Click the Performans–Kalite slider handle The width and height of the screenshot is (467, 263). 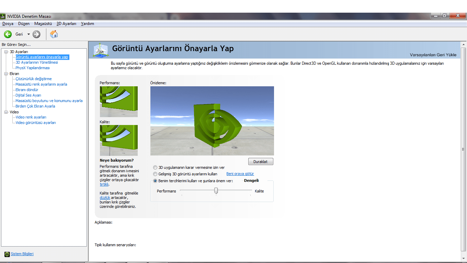click(216, 191)
